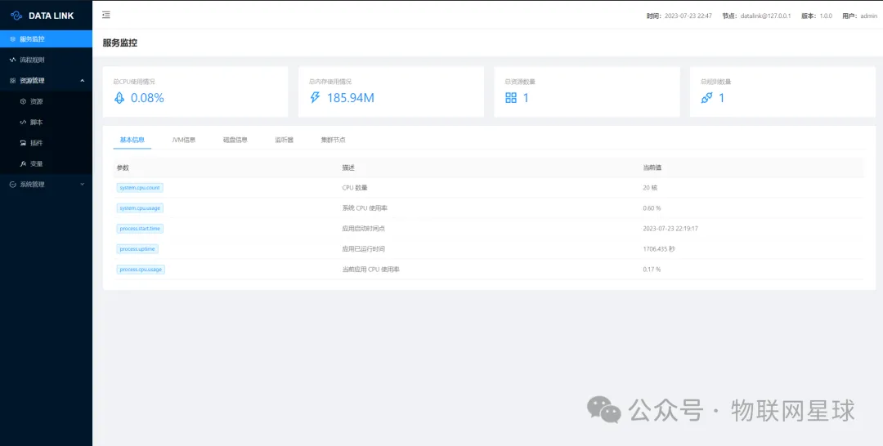Open the 流程规则 menu item
The image size is (883, 446).
point(33,60)
